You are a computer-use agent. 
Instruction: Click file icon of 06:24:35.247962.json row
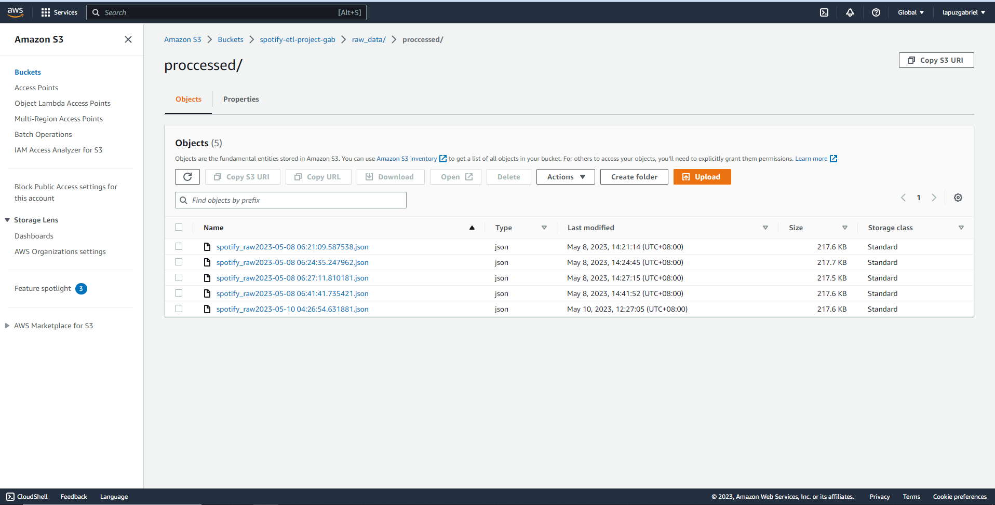pyautogui.click(x=207, y=262)
